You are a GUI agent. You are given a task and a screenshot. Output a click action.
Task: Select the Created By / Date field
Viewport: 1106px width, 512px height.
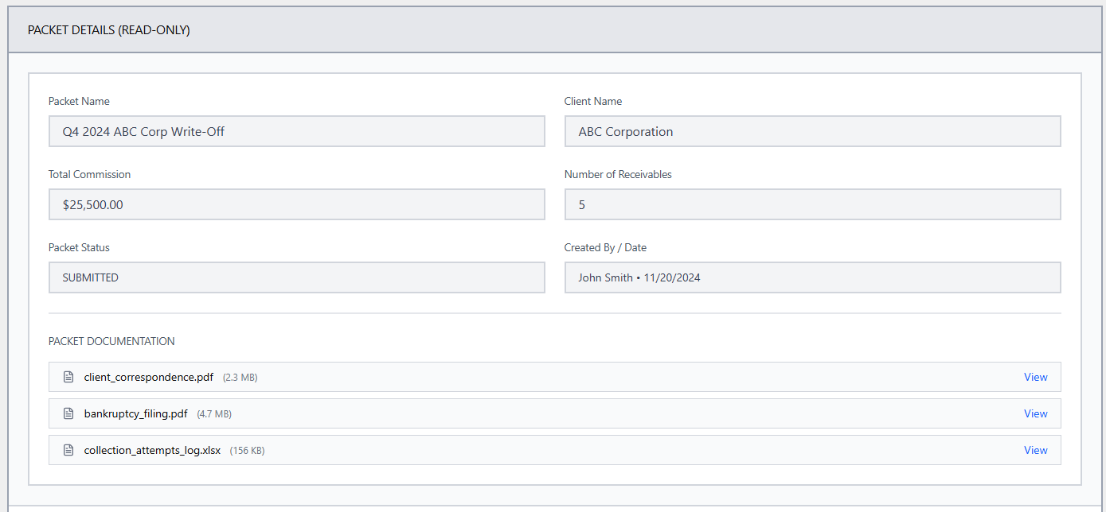[812, 277]
